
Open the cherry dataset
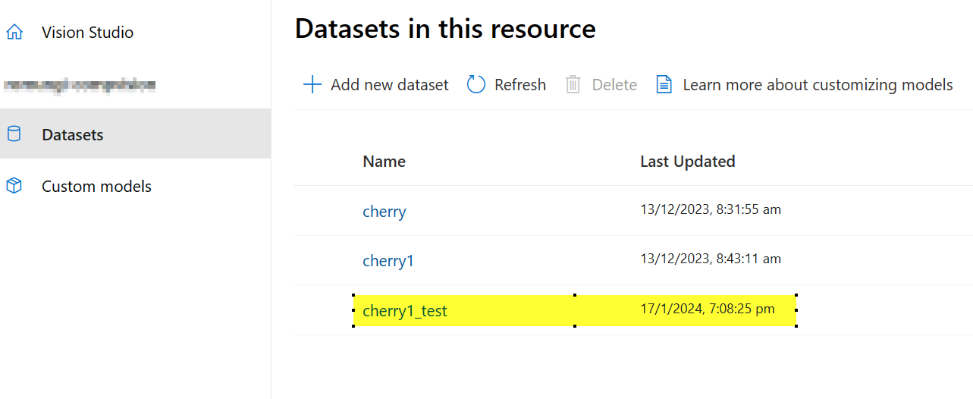point(384,212)
